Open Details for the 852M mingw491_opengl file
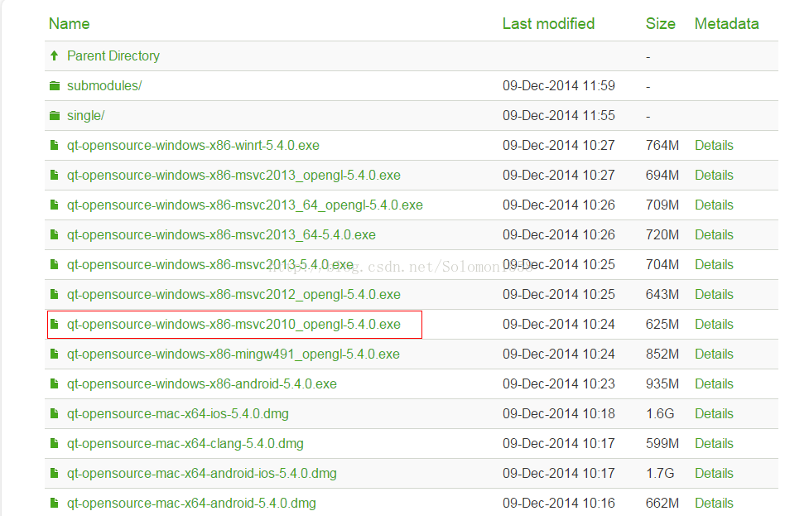 coord(714,354)
